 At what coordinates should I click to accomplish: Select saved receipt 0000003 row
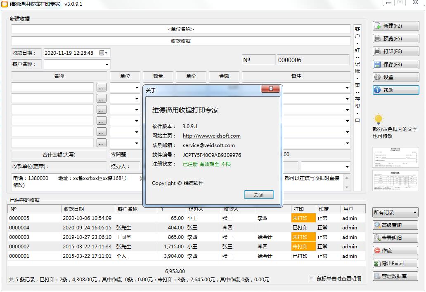[187, 237]
